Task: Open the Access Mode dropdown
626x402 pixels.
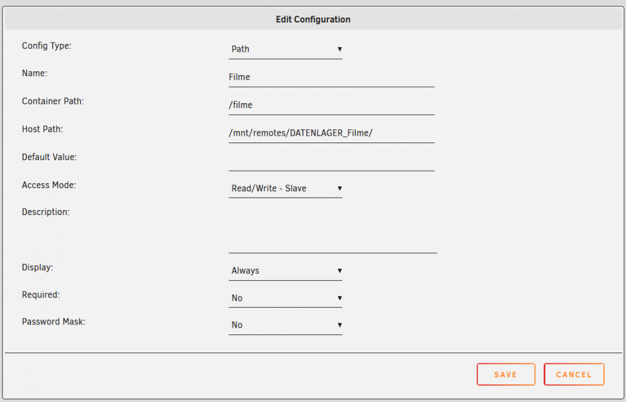Action: (285, 188)
